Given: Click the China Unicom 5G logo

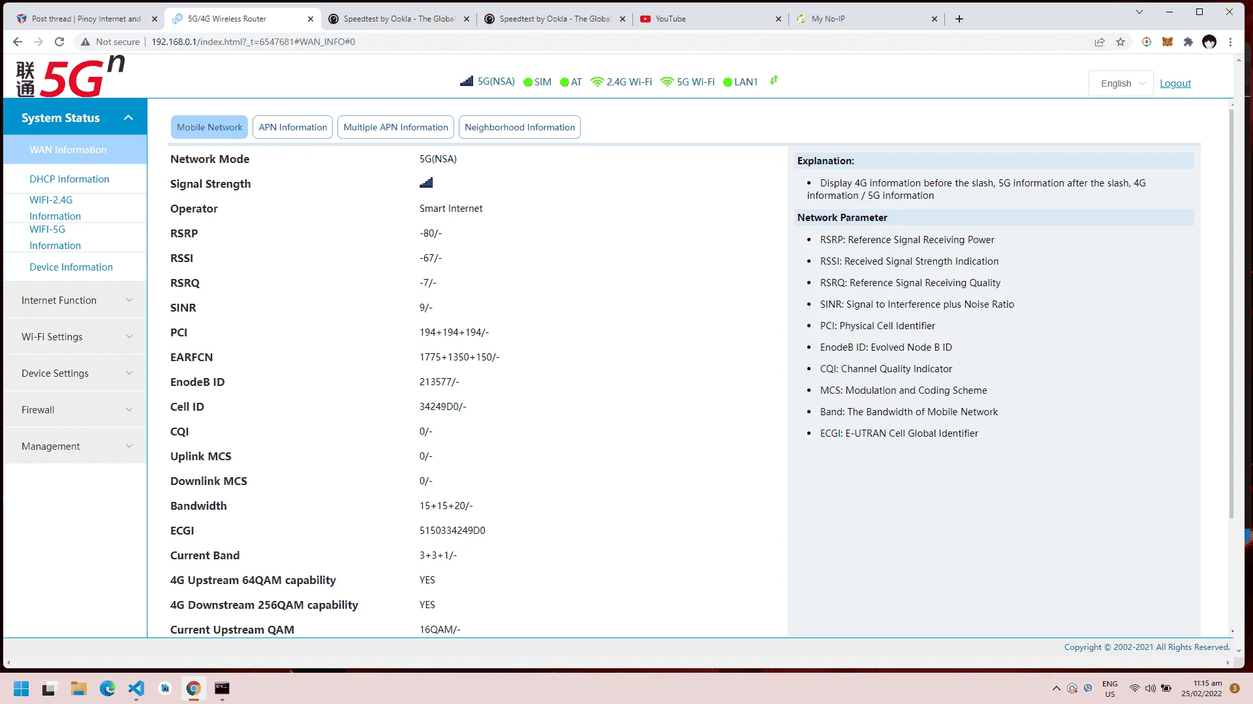Looking at the screenshot, I should (70, 76).
